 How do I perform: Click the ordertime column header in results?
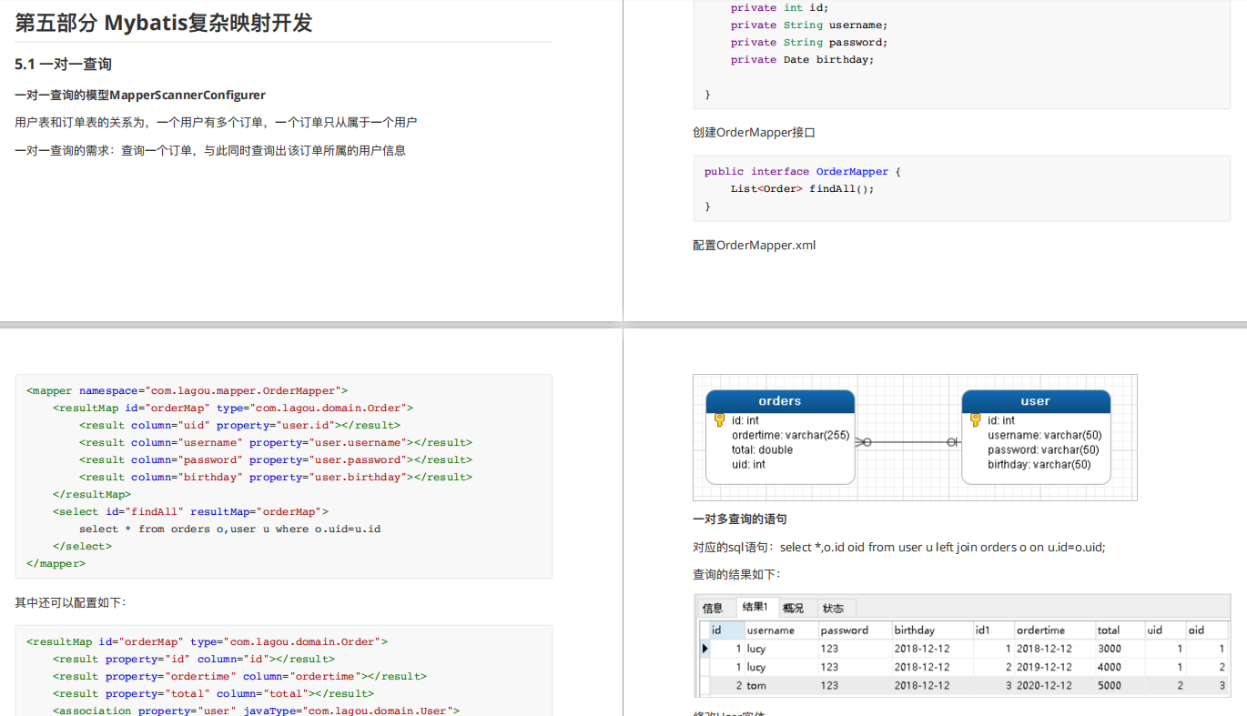tap(1054, 630)
